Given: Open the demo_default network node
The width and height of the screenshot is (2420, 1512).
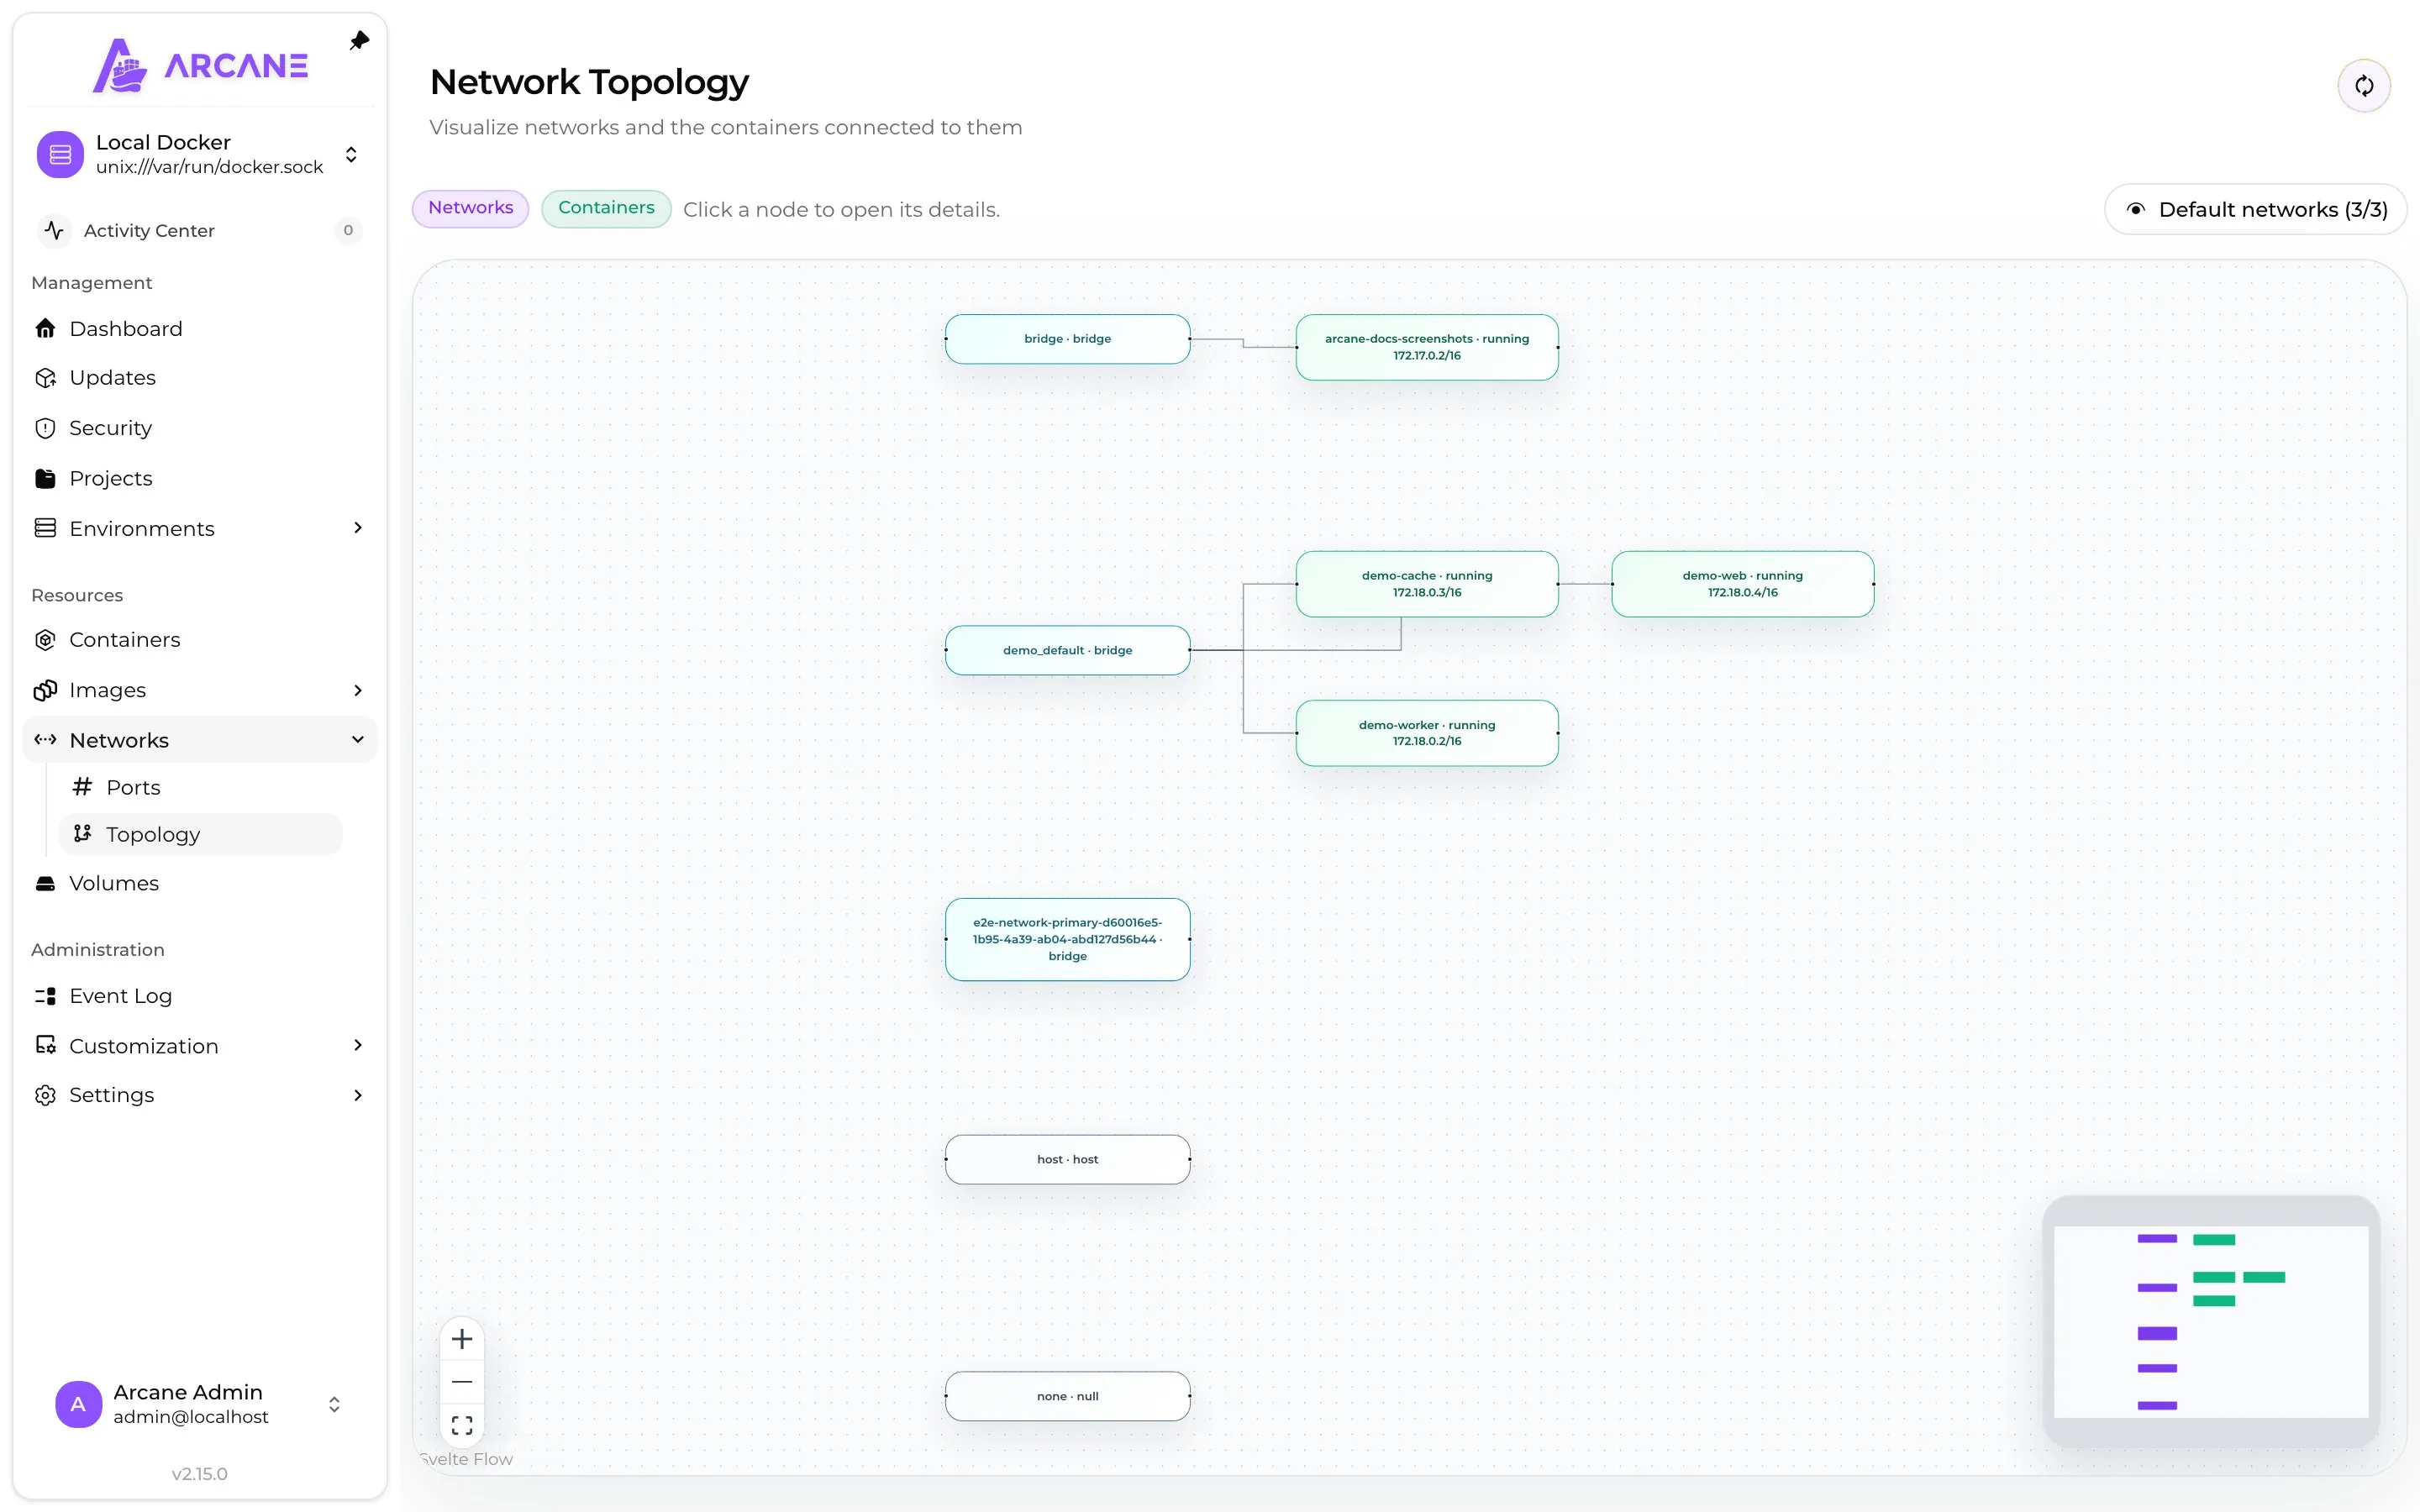Looking at the screenshot, I should point(1067,650).
